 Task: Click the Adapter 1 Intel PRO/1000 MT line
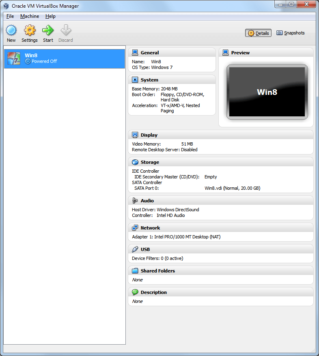coord(176,237)
